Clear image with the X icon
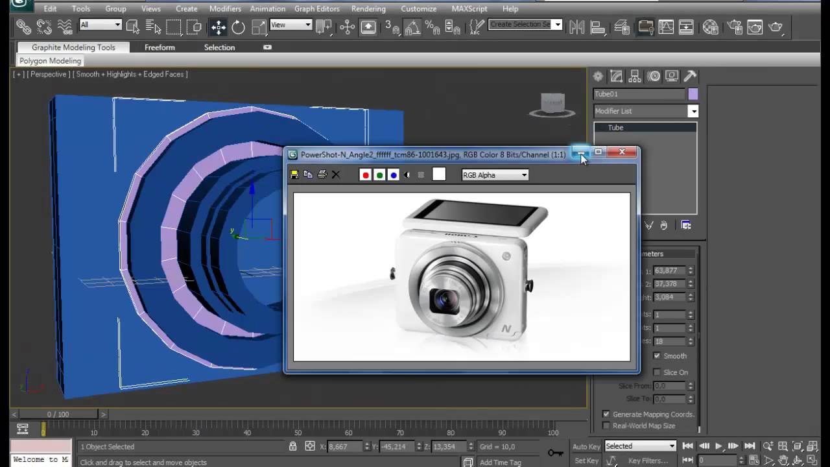Screen dimensions: 830x467 (336, 174)
